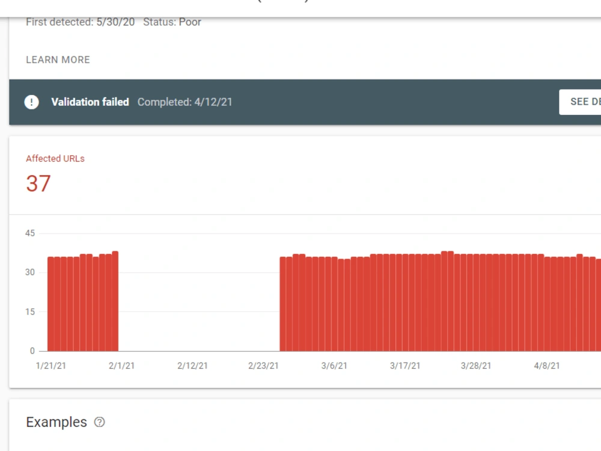Click the 45 y-axis value
The width and height of the screenshot is (601, 451).
[30, 233]
